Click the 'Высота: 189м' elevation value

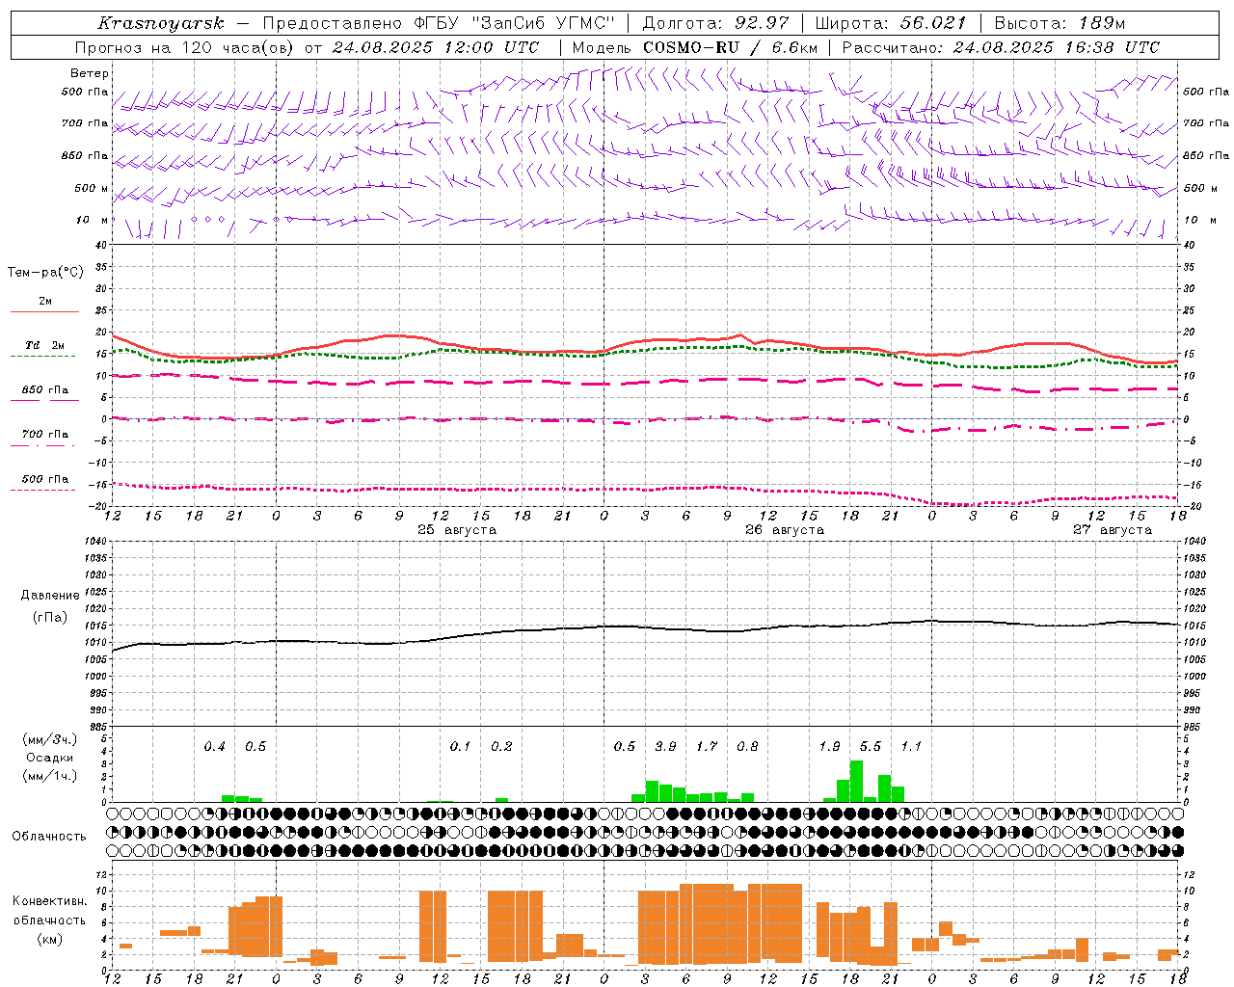coord(1060,23)
